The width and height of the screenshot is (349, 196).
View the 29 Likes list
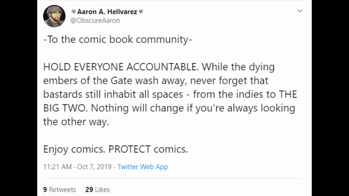coord(97,189)
